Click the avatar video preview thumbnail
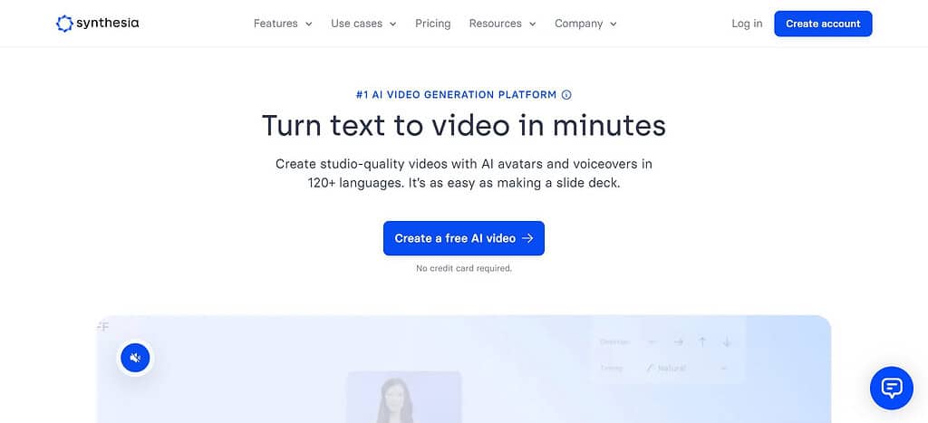Screen dimensions: 928x423 click(x=404, y=397)
